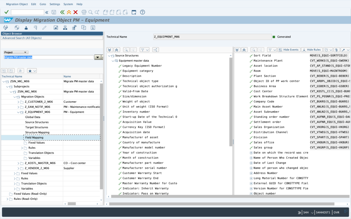Click the copy document arrow icon
This screenshot has height=219, width=351.
pos(84,28)
